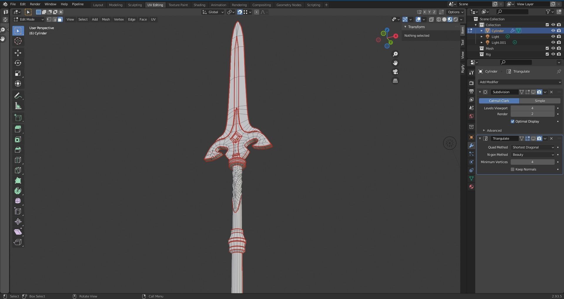Open the Add Modifier dropdown

tap(520, 82)
